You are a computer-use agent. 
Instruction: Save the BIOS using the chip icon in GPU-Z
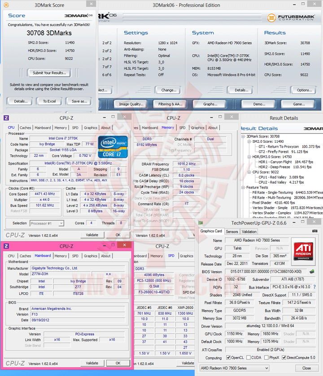pyautogui.click(x=312, y=271)
